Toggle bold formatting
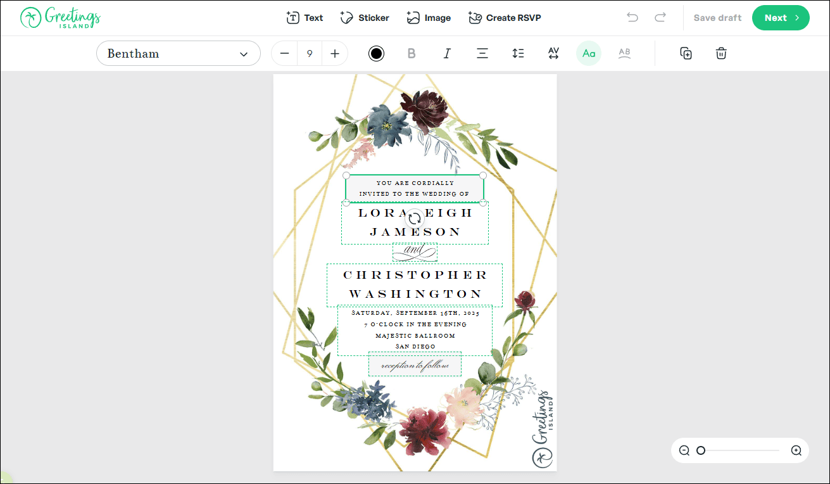The height and width of the screenshot is (484, 830). coord(412,53)
